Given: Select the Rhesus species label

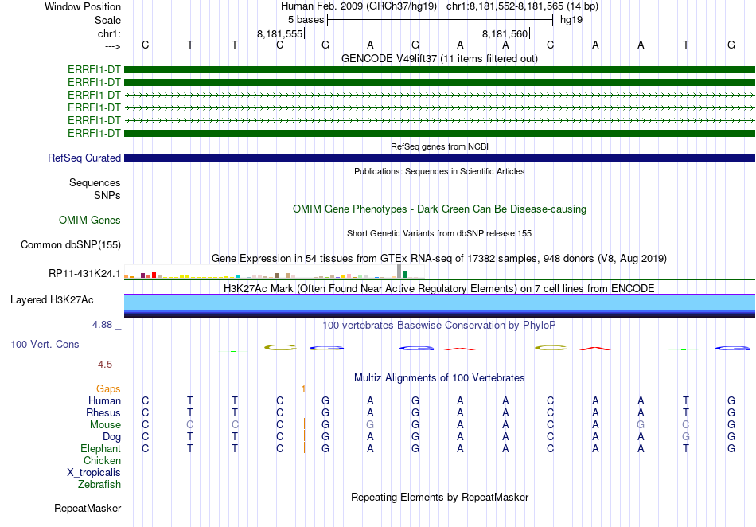Looking at the screenshot, I should click(103, 412).
